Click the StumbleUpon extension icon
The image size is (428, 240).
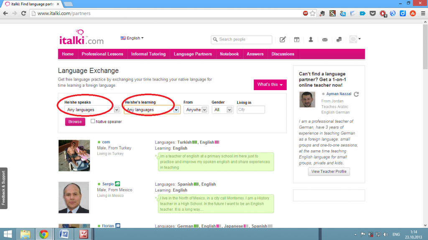413,13
